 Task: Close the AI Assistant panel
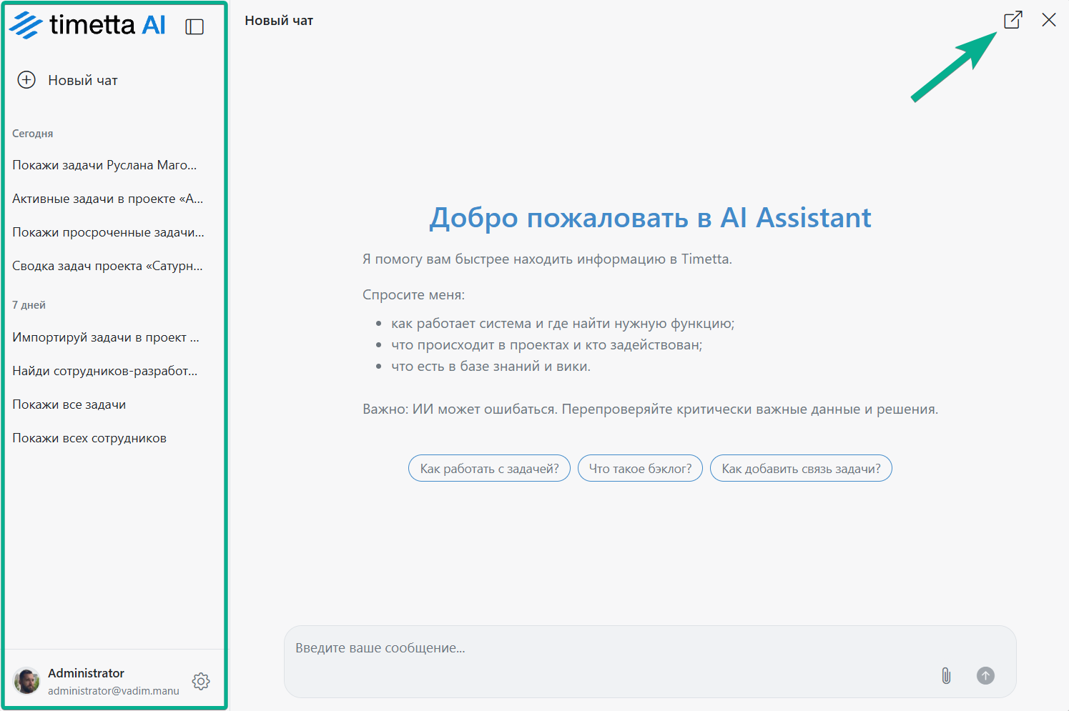[x=1049, y=20]
